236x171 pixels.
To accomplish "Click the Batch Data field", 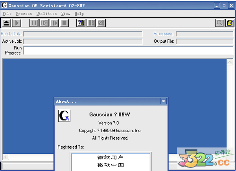I will coord(83,34).
